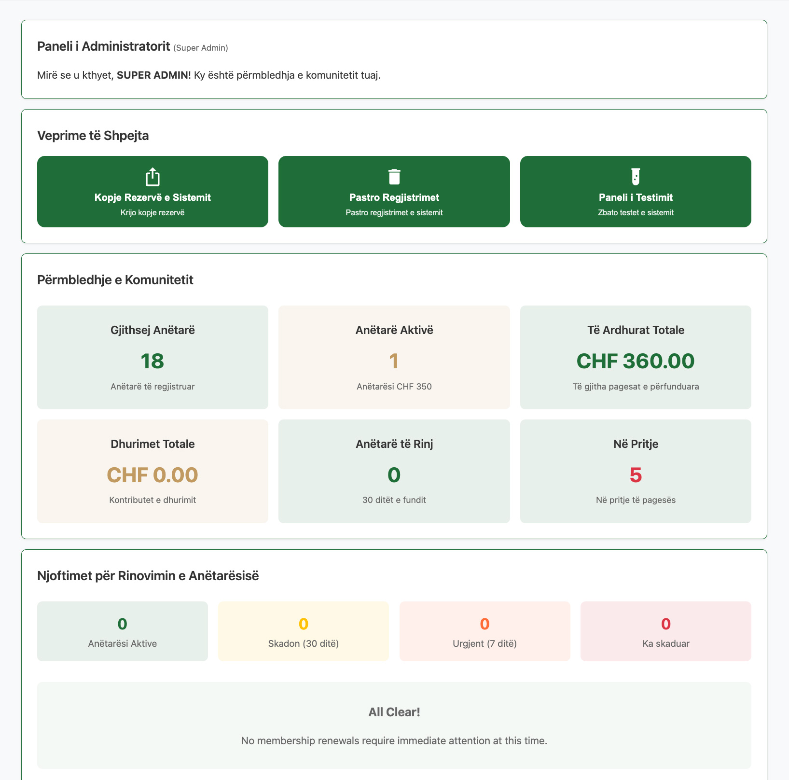
Task: Open the Anëtarë të Rinj card
Action: [394, 471]
